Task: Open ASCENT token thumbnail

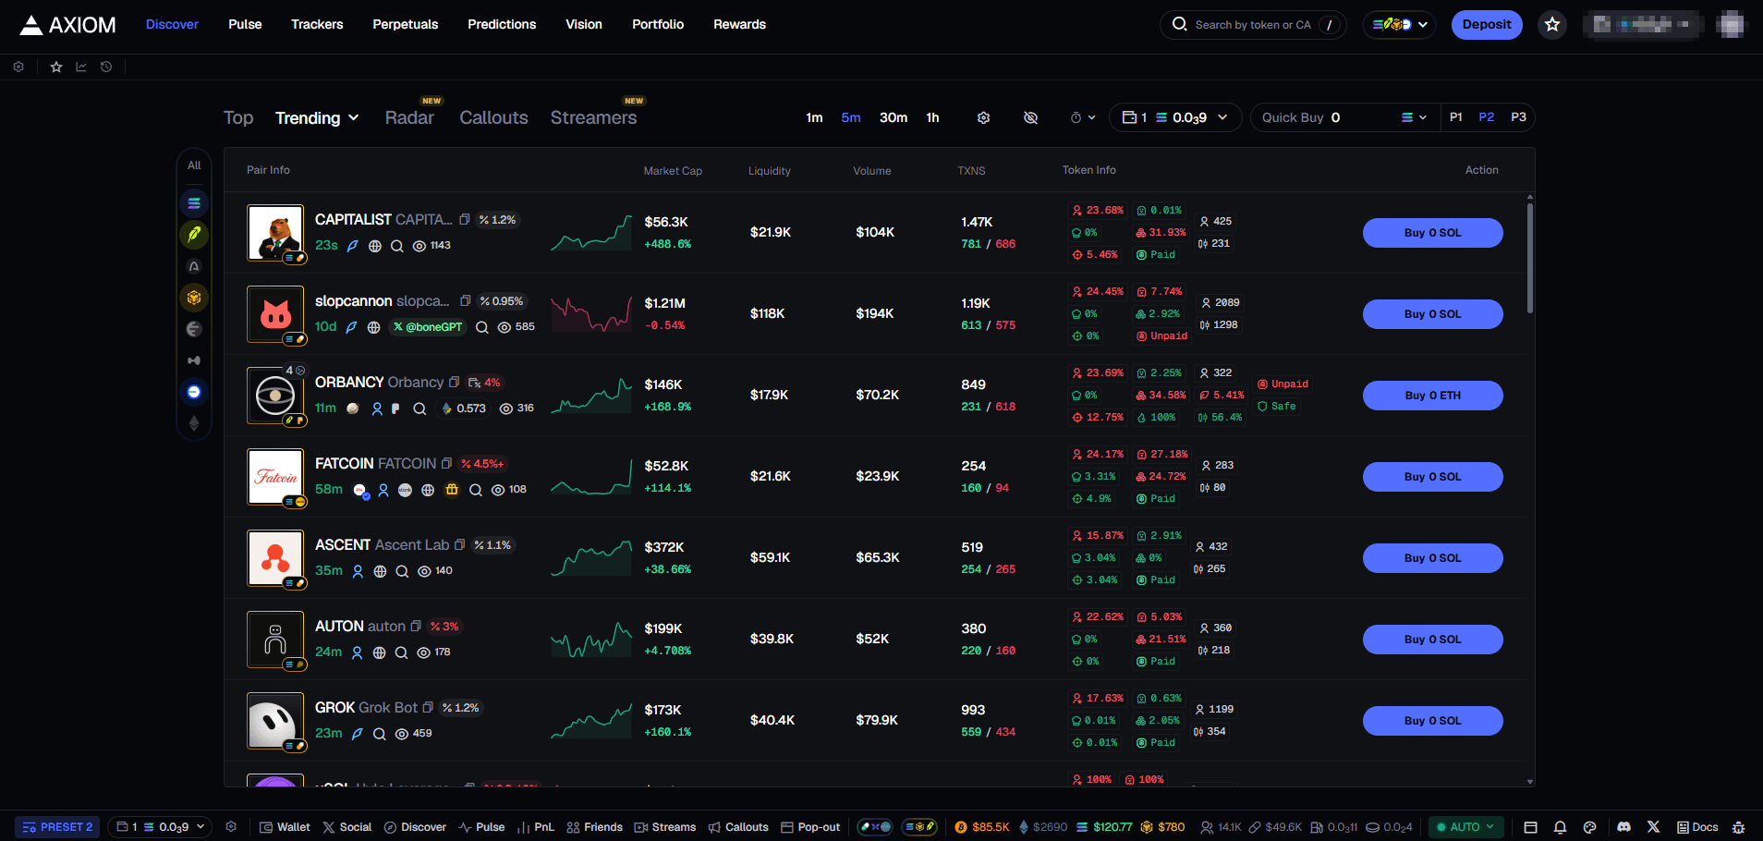Action: [x=275, y=558]
